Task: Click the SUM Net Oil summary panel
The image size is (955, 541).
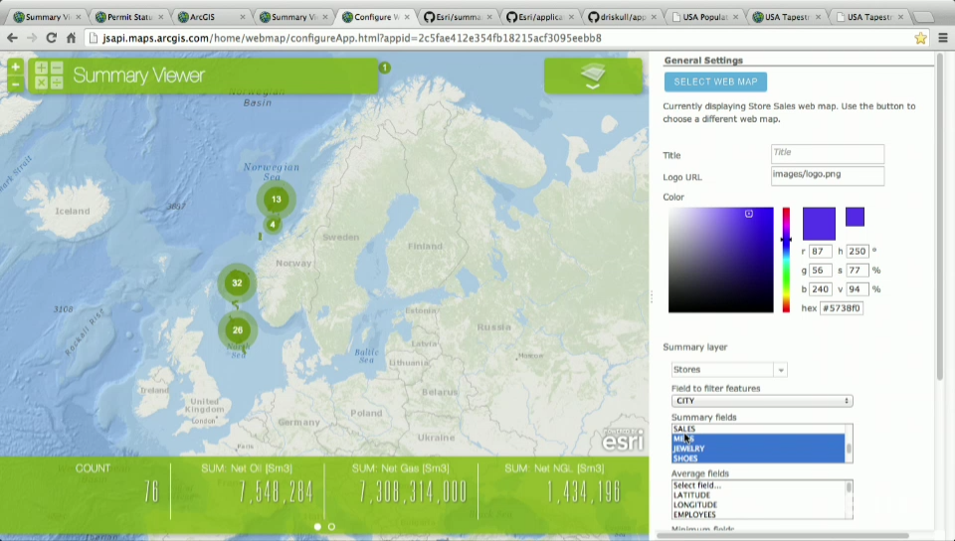Action: point(248,491)
